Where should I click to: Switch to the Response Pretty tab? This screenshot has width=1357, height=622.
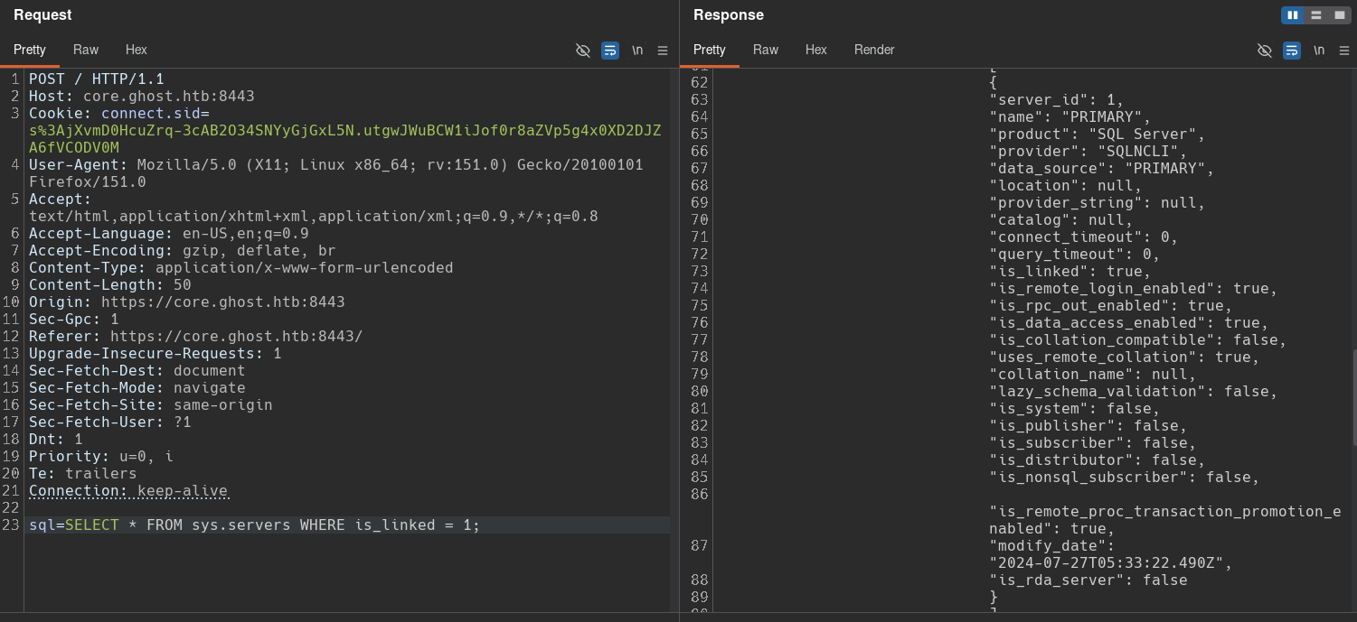pos(710,50)
